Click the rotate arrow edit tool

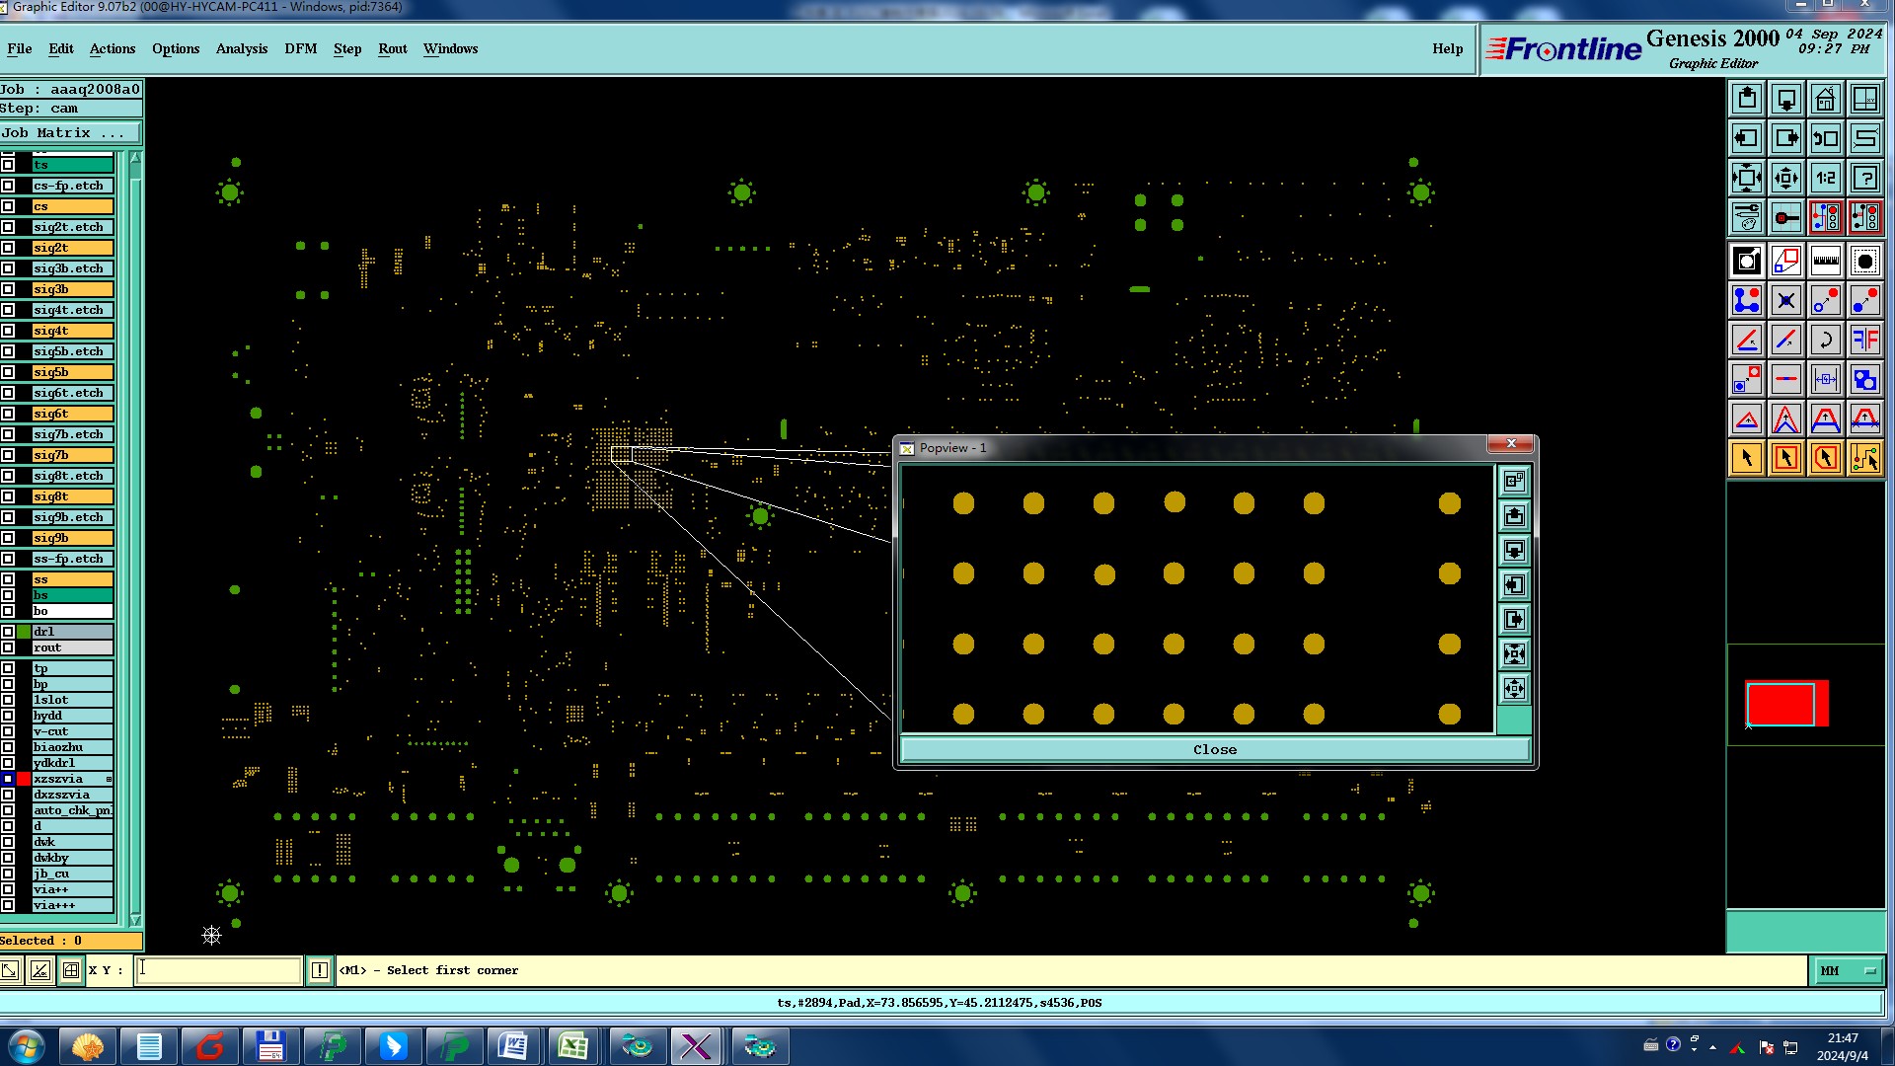[1825, 341]
